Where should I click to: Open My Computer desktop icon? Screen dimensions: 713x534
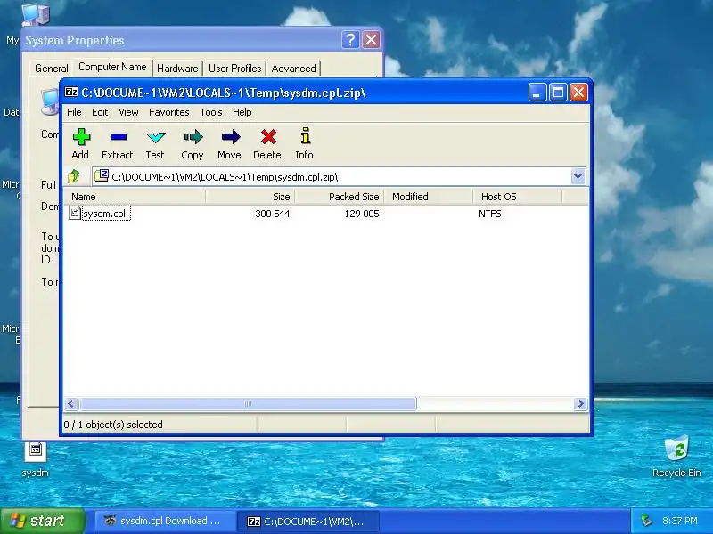pyautogui.click(x=35, y=13)
